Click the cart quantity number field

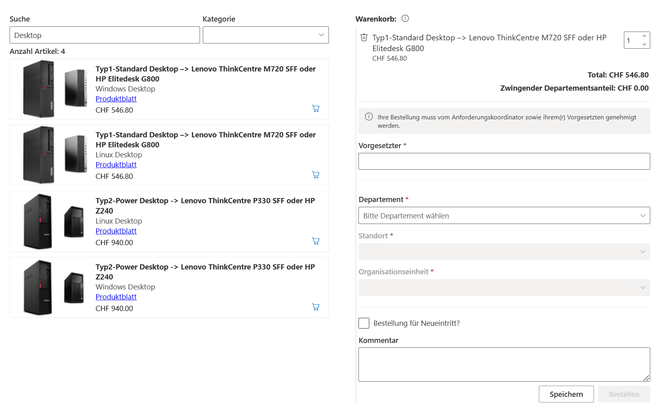coord(632,40)
